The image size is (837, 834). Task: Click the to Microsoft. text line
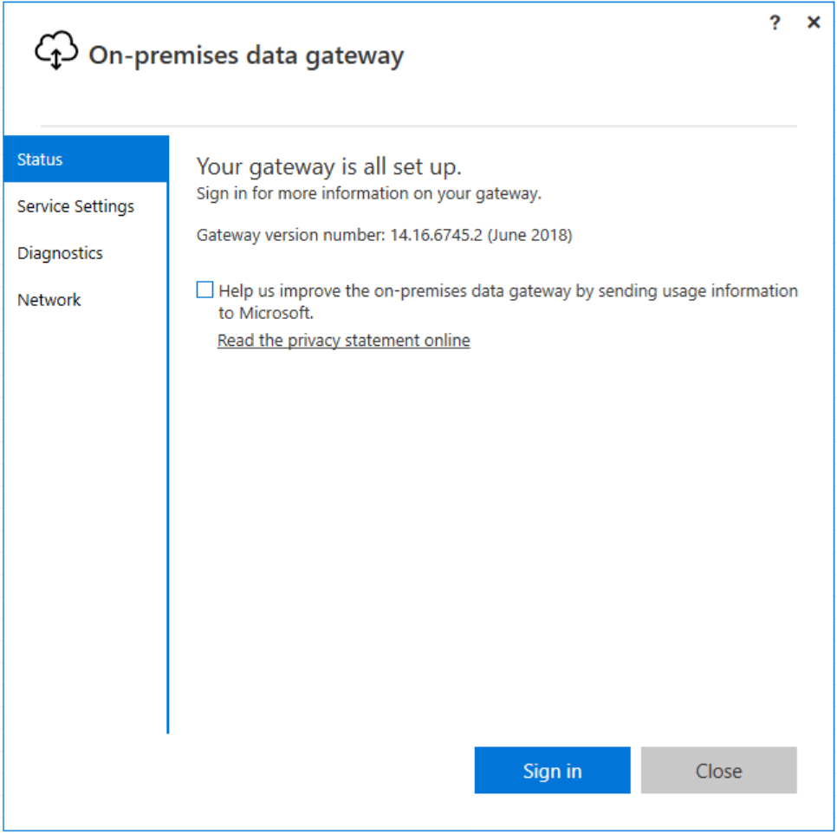266,313
